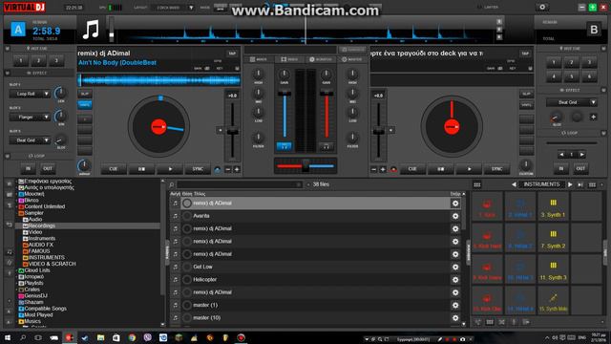Click the crossfader slider
Viewport: 611px width, 344px height.
305,165
